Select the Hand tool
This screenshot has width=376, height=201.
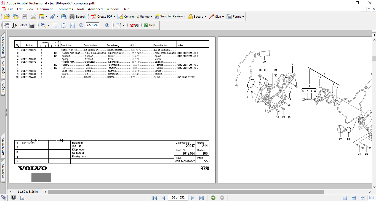pos(7,25)
